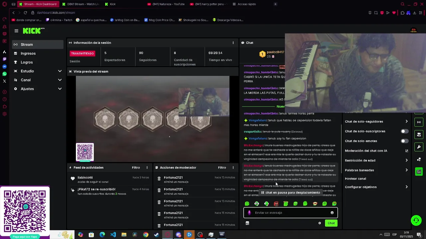426x239 pixels.
Task: Open Filtro in Feed de actividades
Action: coord(136,168)
